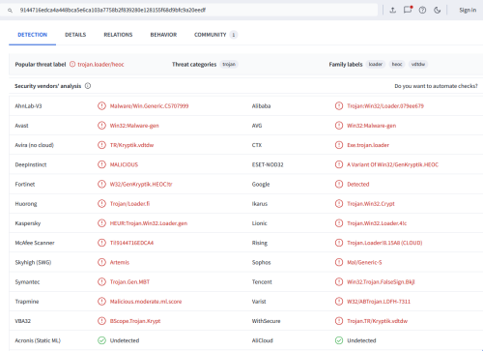Viewport: 483px width, 351px height.
Task: Open the help question mark icon
Action: point(422,10)
